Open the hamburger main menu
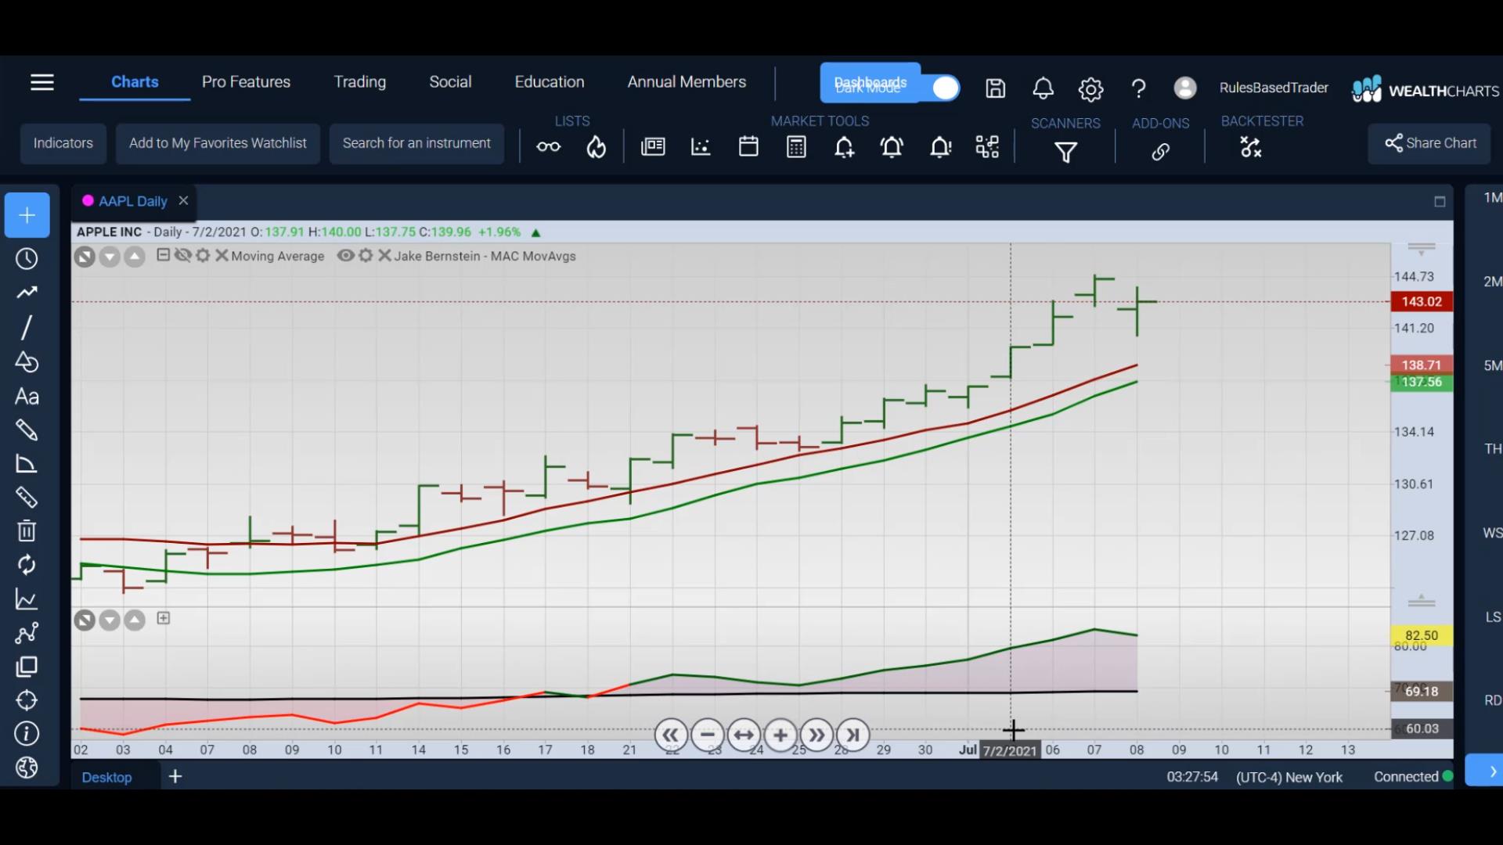This screenshot has height=845, width=1503. point(42,82)
